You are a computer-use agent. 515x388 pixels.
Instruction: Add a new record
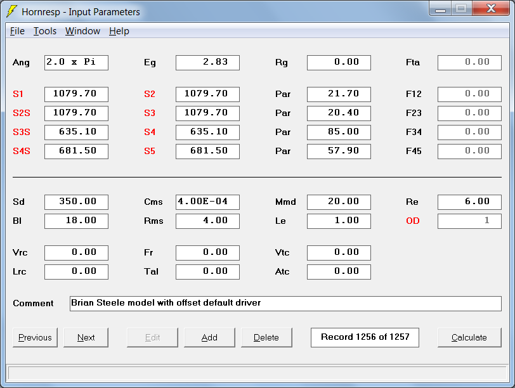click(209, 337)
